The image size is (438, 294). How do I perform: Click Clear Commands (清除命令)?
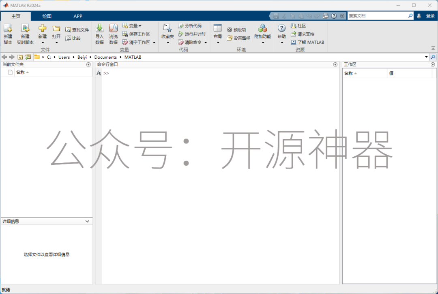point(190,43)
